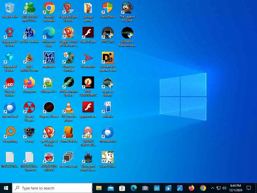Click the Flashpoint red arrow icon

point(88,58)
